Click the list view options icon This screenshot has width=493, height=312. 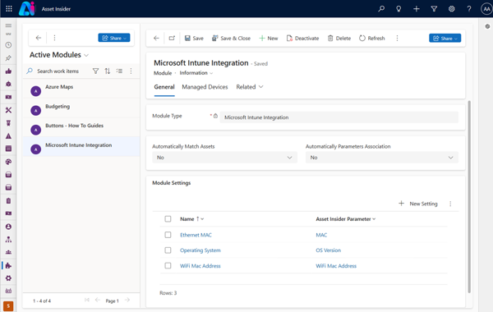click(119, 71)
